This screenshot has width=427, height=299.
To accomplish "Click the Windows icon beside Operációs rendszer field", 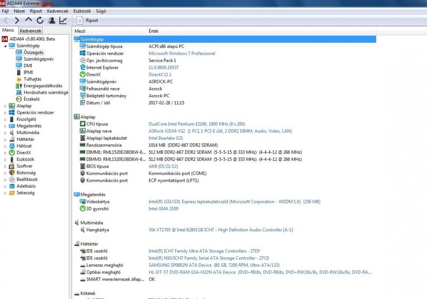I will [x=83, y=53].
